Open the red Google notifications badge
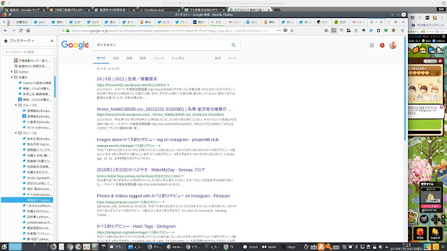The height and width of the screenshot is (251, 447). [382, 45]
